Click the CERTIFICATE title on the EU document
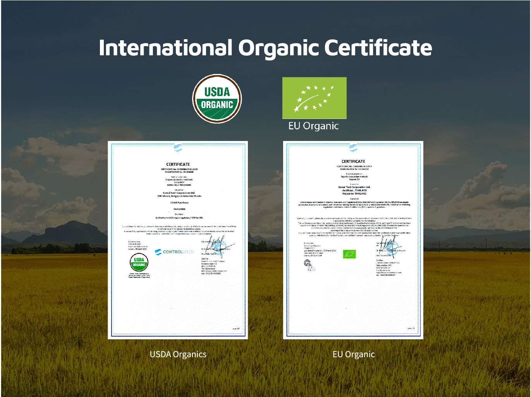Screen dimensions: 531x397 [353, 161]
